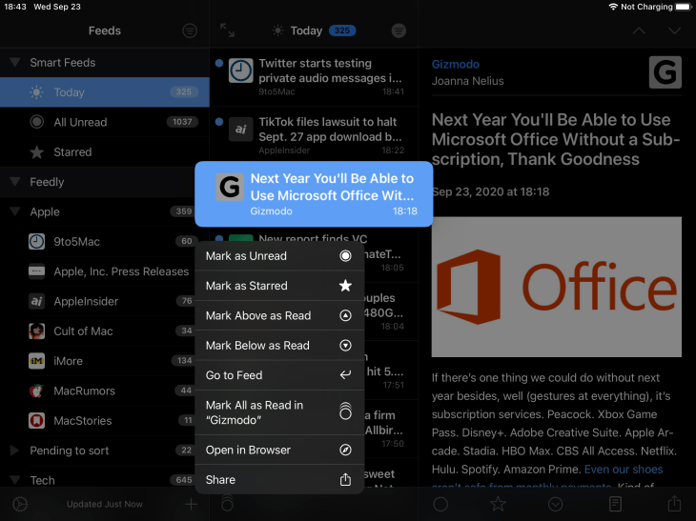Toggle unread circle in article bottom toolbar
696x521 pixels.
pos(440,504)
